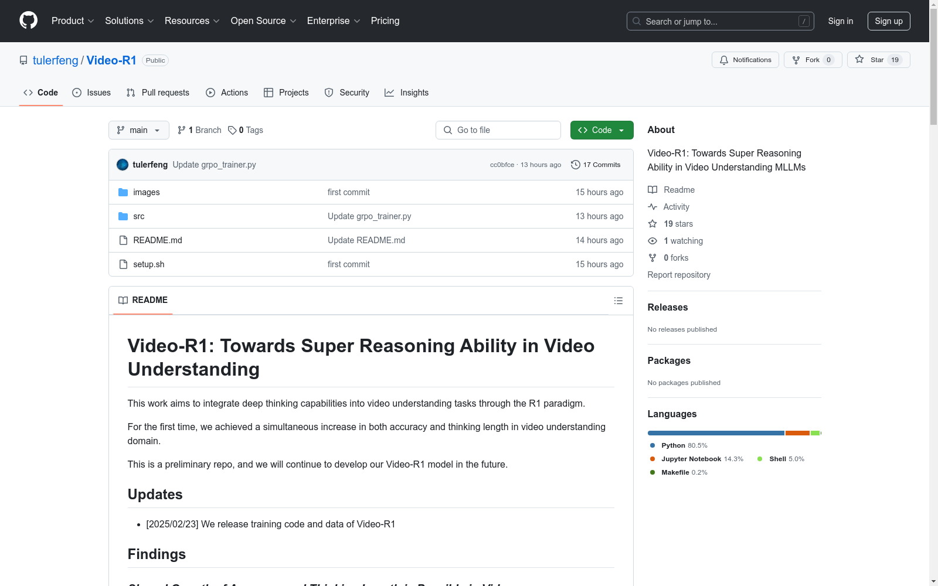938x586 pixels.
Task: Click the book icon next to README tab
Action: [123, 300]
